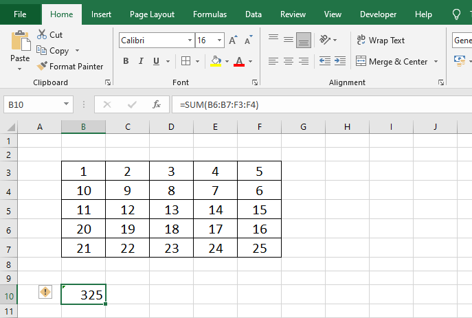Select cell containing 13

tap(171, 209)
